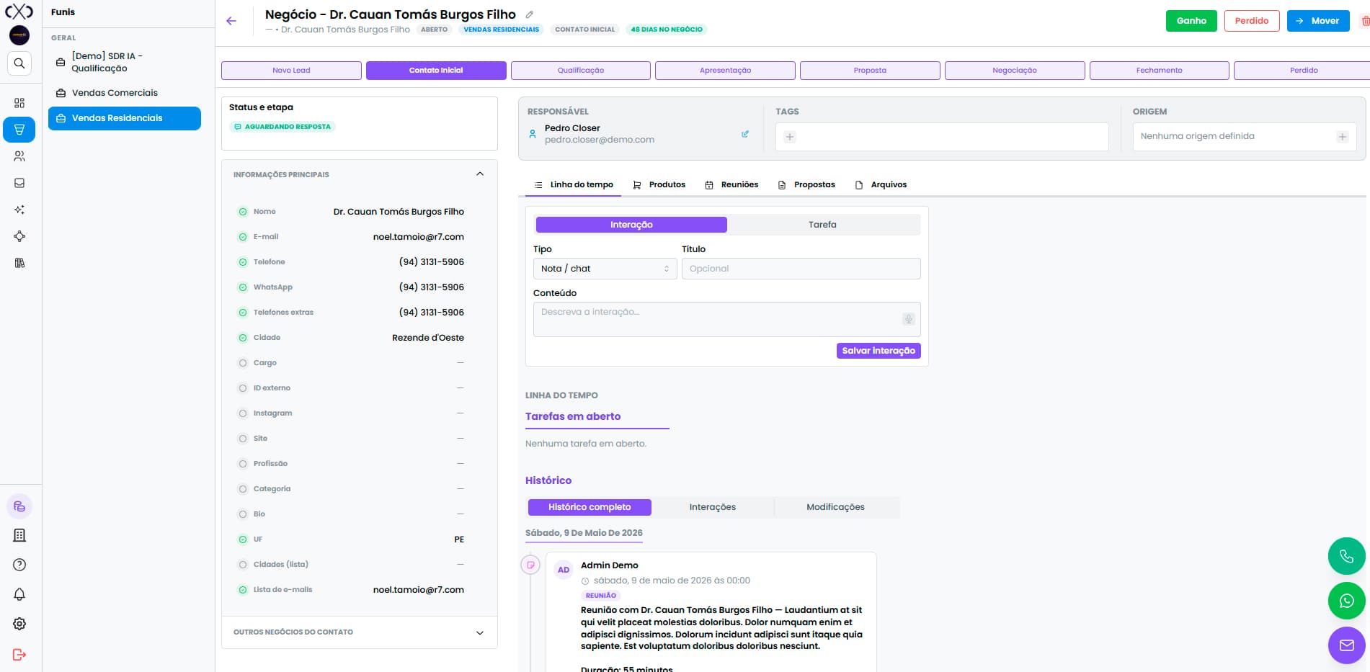The image size is (1370, 672).
Task: Open the company building icon
Action: pyautogui.click(x=19, y=535)
